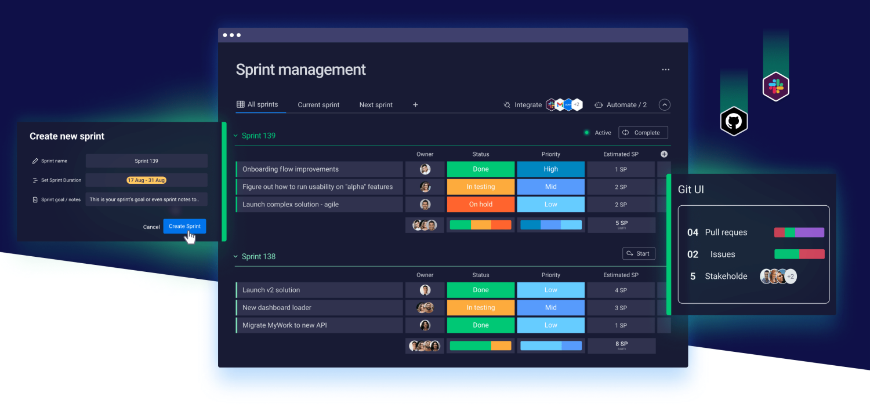
Task: Click the 5 SP sum cell
Action: 621,225
